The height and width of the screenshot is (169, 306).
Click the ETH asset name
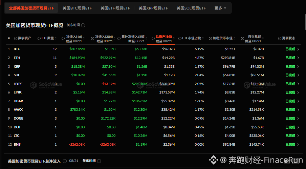[17, 58]
